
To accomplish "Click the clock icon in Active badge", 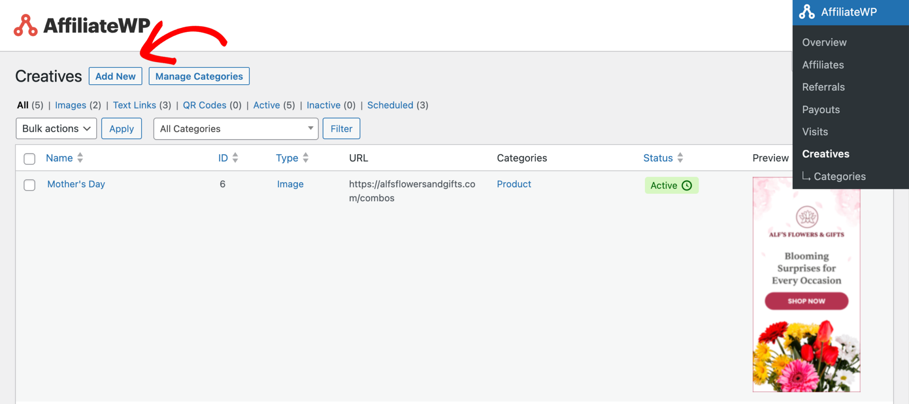I will (687, 185).
